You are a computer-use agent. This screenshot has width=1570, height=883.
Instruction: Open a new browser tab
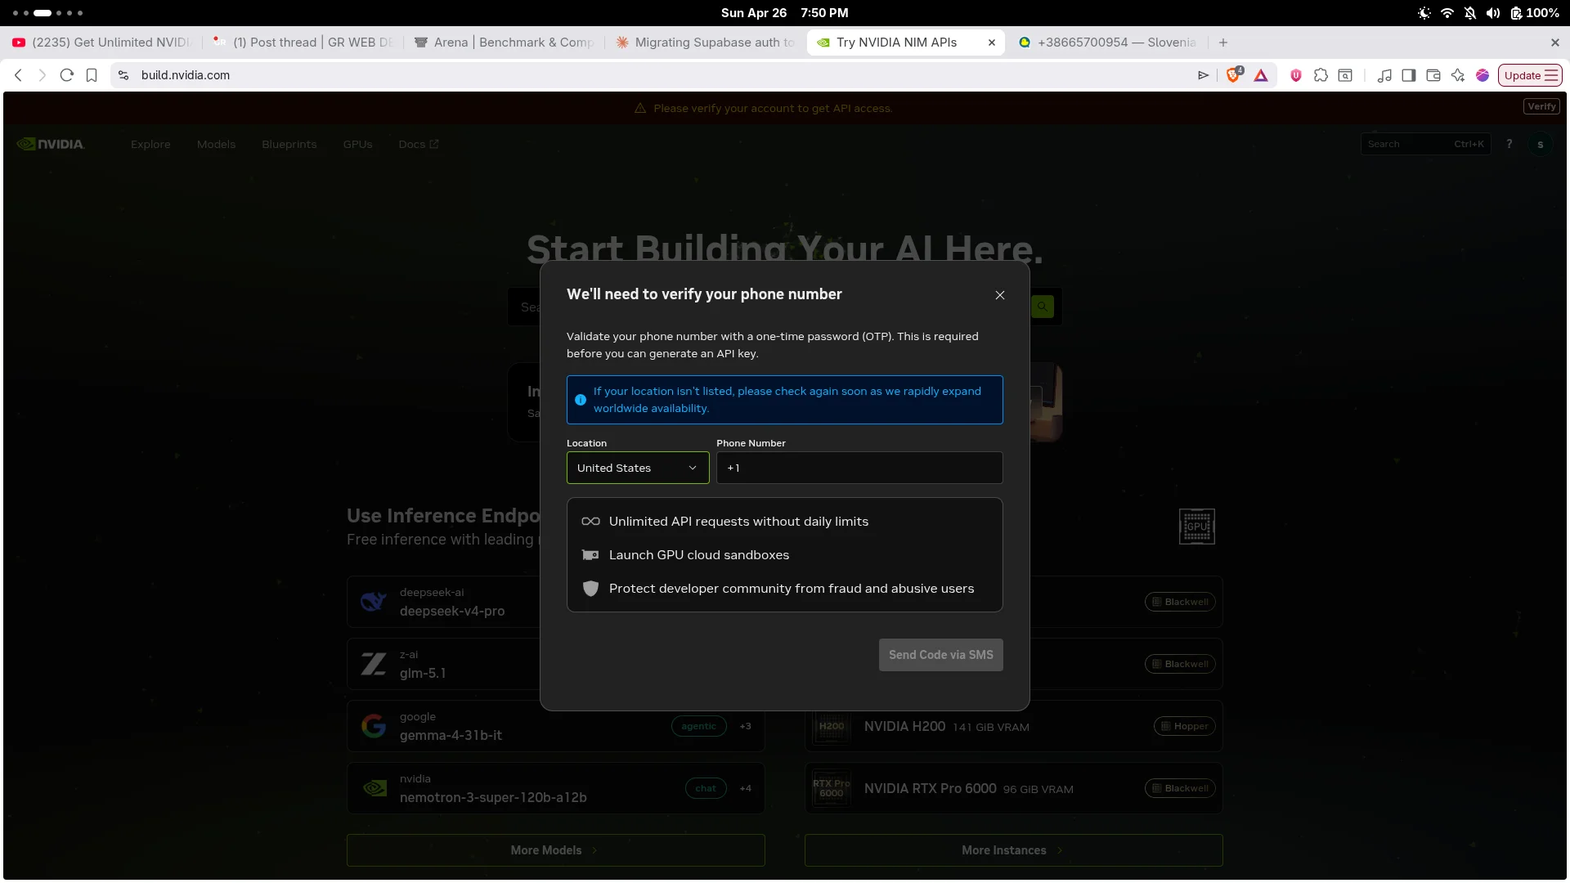click(x=1223, y=43)
